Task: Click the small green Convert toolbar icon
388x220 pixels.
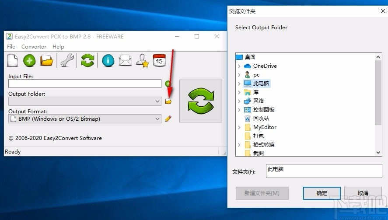Action: pyautogui.click(x=87, y=60)
